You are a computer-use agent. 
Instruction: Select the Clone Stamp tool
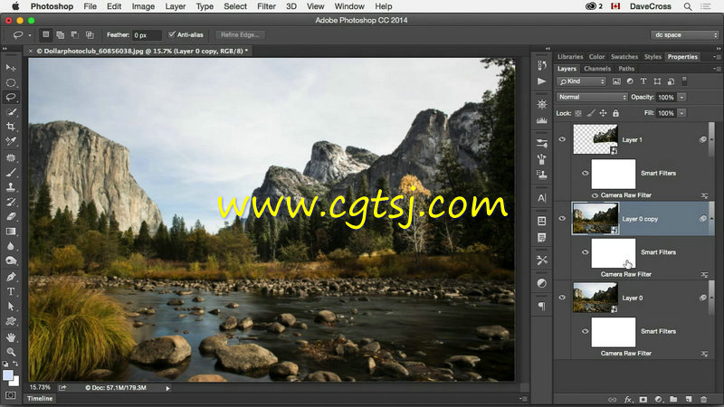click(11, 187)
